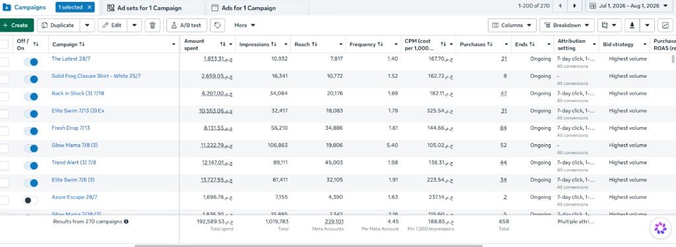
Task: Open Attribution setting column menu arrow
Action: 594,44
